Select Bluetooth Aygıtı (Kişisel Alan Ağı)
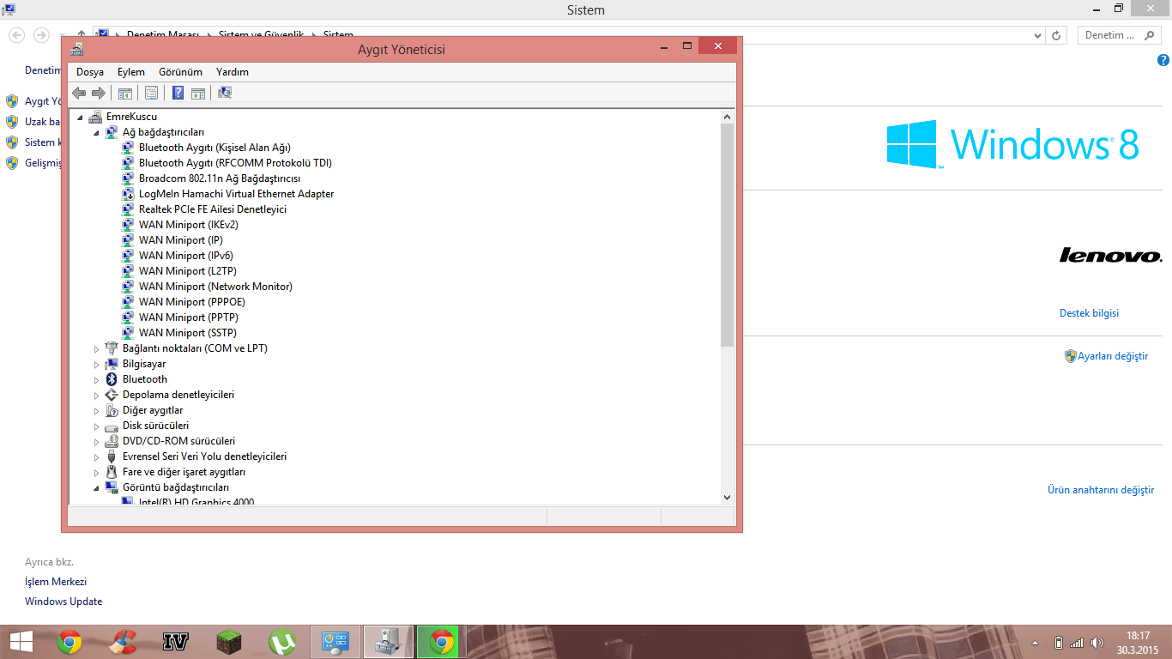 click(x=214, y=148)
